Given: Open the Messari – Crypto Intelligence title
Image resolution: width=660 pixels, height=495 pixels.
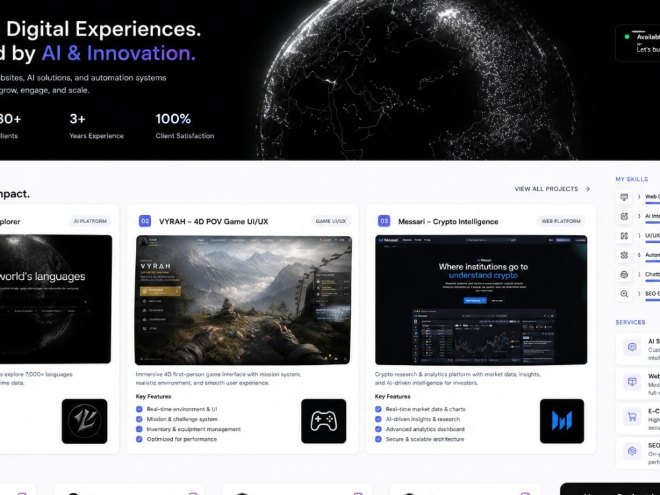Looking at the screenshot, I should [448, 221].
